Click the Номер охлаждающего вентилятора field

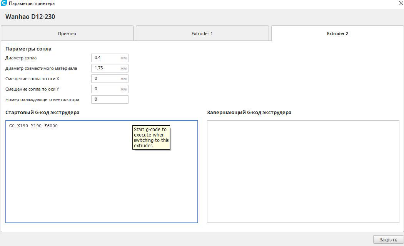point(109,99)
